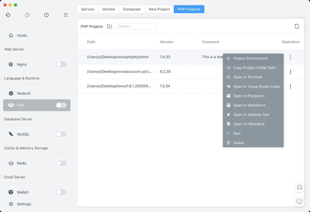310x212 pixels.
Task: Switch to the Version tab
Action: pos(108,9)
